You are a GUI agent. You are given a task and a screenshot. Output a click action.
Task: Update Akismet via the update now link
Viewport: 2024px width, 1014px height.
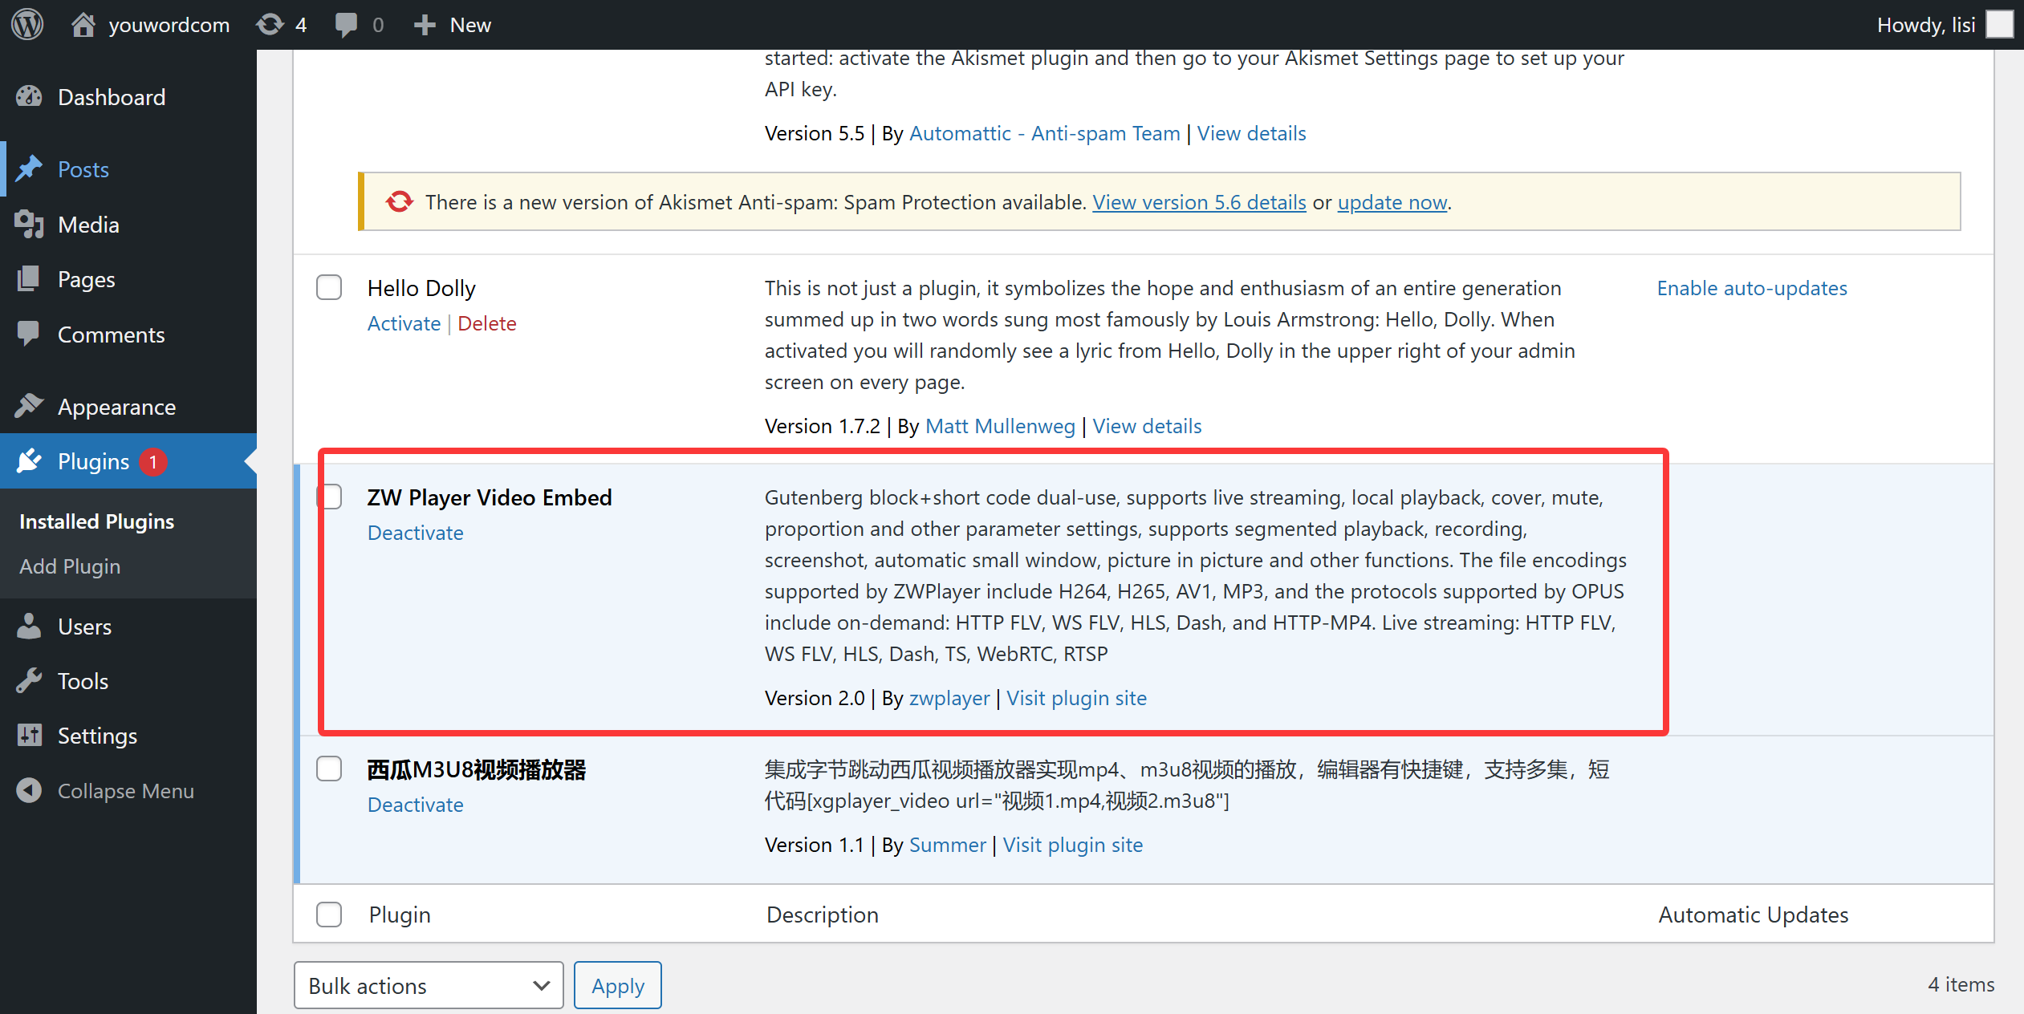point(1391,202)
